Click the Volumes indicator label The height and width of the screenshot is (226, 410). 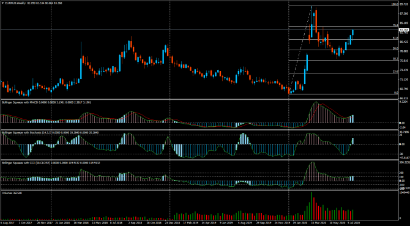[x=6, y=194]
